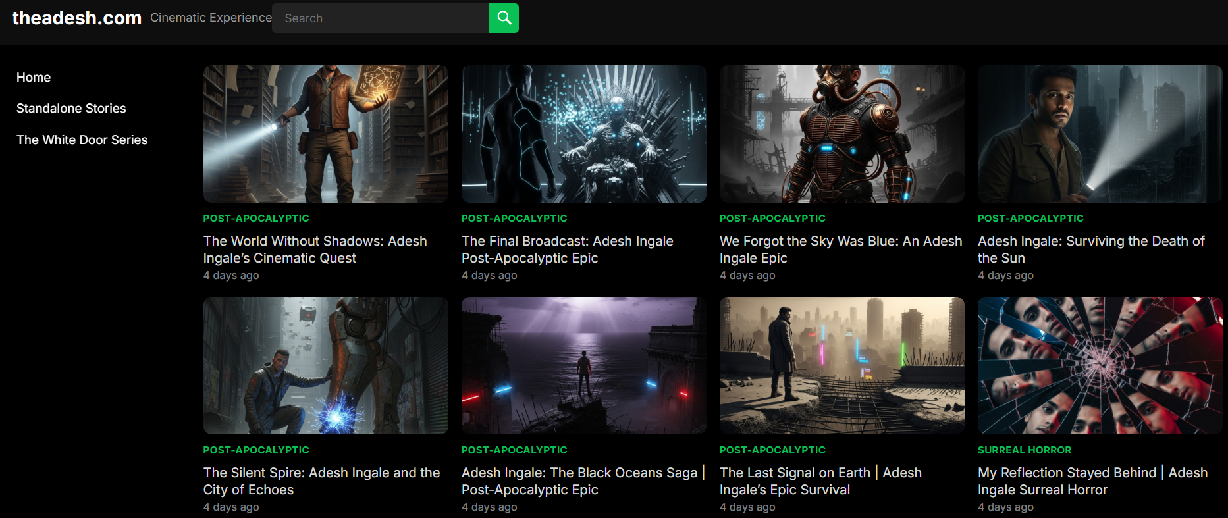Click title Adesh Ingale: The Black Oceans Saga

(583, 481)
